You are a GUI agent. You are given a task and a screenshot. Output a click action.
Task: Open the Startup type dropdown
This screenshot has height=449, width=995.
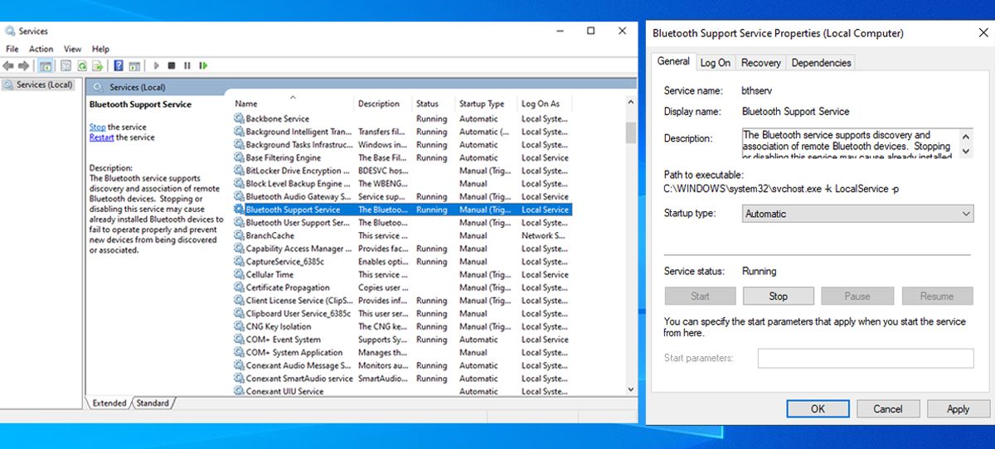pos(857,214)
